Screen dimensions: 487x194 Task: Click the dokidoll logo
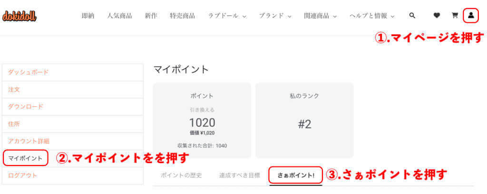[x=19, y=16]
